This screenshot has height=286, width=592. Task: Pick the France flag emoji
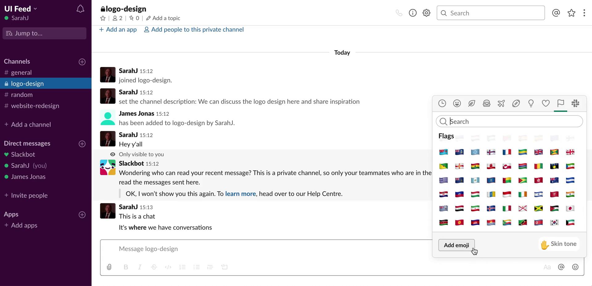[x=507, y=152]
